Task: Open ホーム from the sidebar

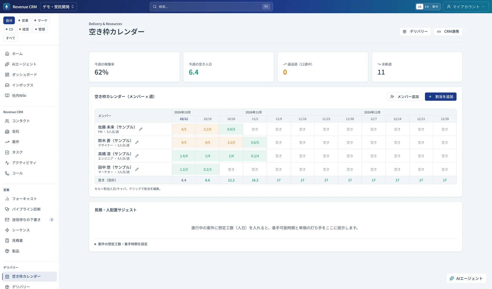Action: click(x=29, y=54)
